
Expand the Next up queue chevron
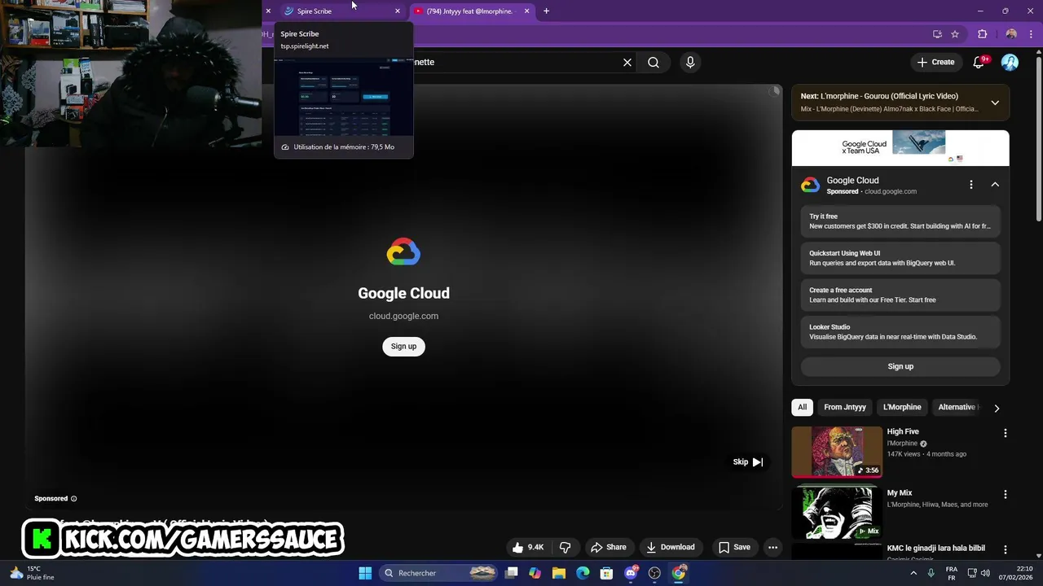pyautogui.click(x=995, y=103)
